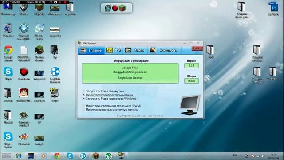Click the red Помощь help button

click(197, 48)
